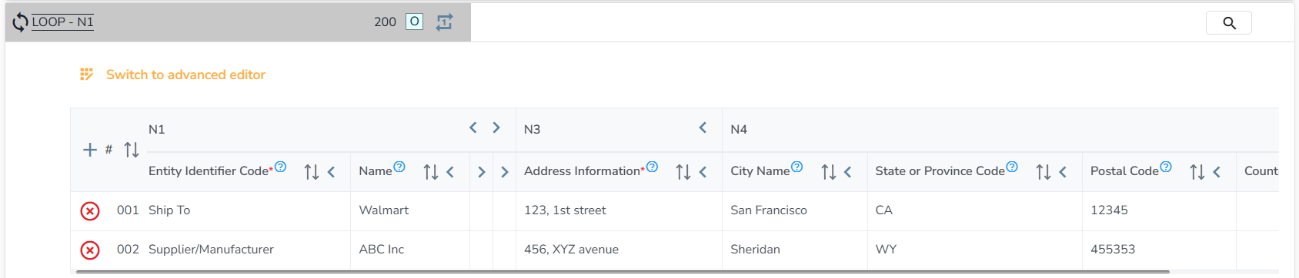Open help for City Name

point(797,167)
